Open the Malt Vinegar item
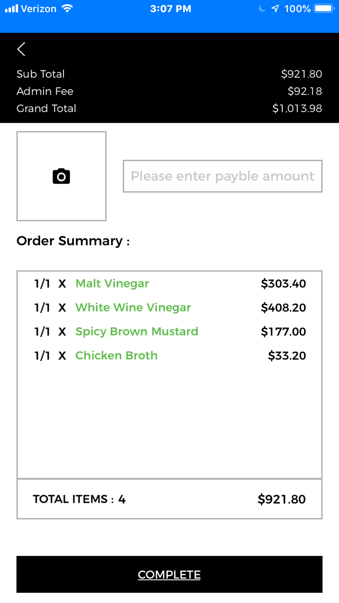The width and height of the screenshot is (339, 603). [x=112, y=284]
